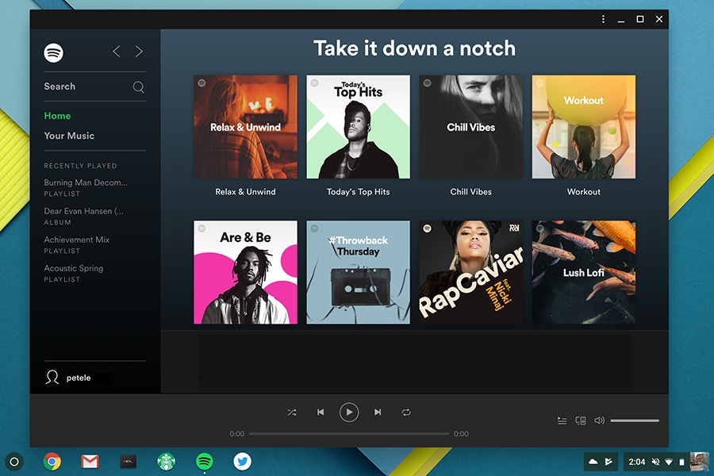
Task: Expand the app options menu via three dots
Action: (x=603, y=18)
